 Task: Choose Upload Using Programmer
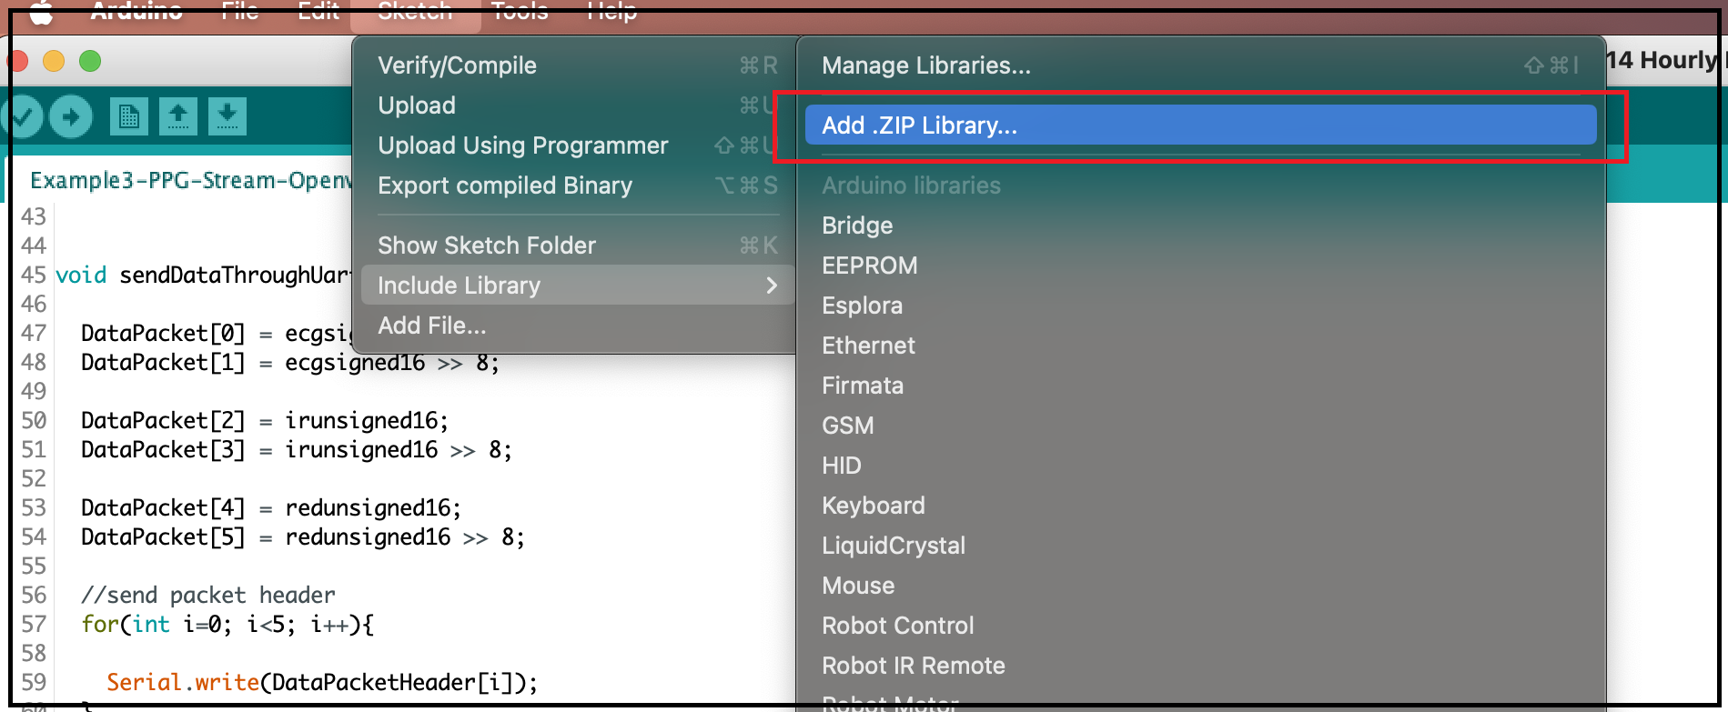(578, 145)
